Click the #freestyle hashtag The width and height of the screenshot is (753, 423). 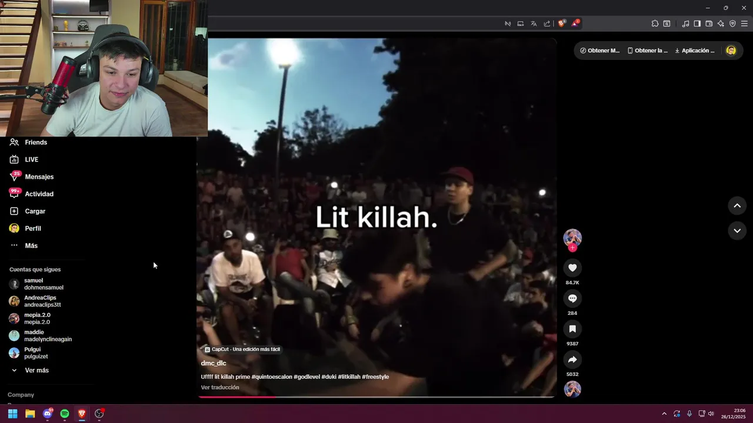375,377
